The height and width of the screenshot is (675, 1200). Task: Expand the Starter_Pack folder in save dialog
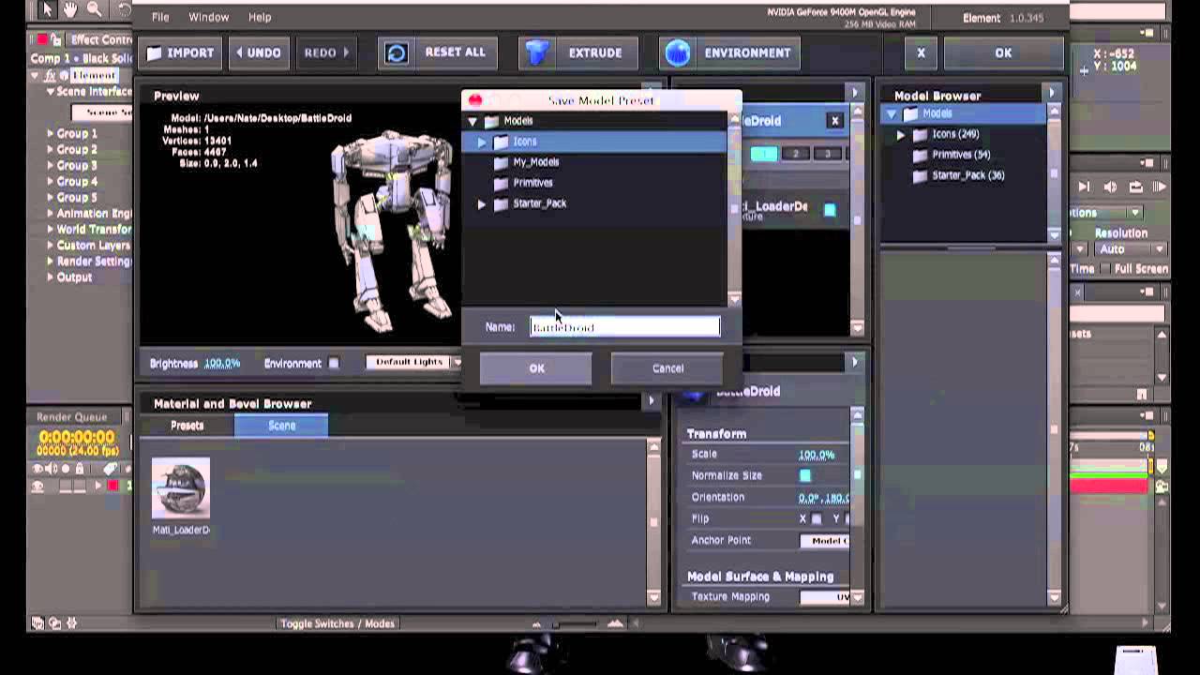click(482, 203)
